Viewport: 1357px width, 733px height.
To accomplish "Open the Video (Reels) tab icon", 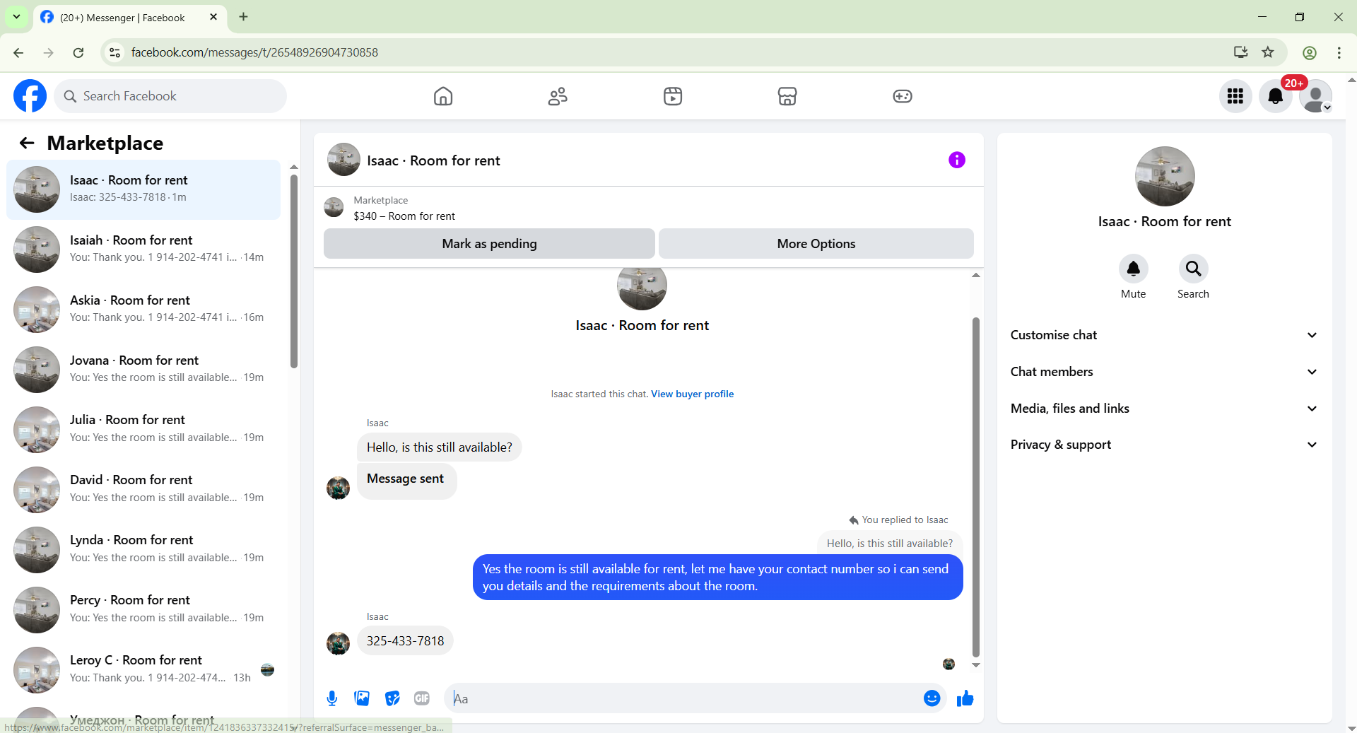I will point(673,96).
